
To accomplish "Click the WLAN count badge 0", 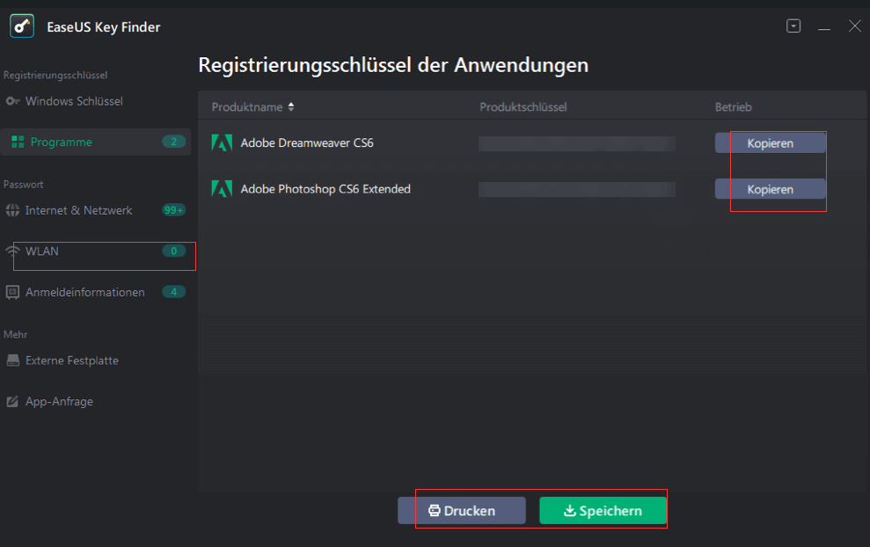I will coord(173,252).
